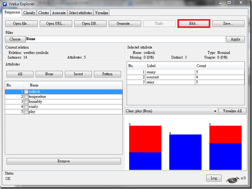This screenshot has height=189, width=252.
Task: Click the Weka Explorer title bar logo
Action: pyautogui.click(x=5, y=4)
